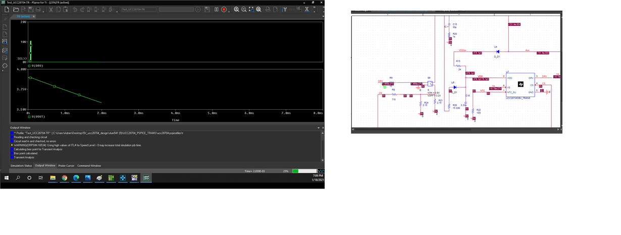Toggle the log X axis icon
This screenshot has width=621, height=235.
(306, 9)
